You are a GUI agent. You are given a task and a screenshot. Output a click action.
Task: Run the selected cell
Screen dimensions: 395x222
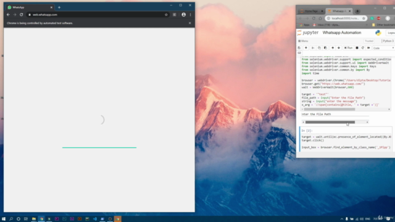[x=348, y=48]
